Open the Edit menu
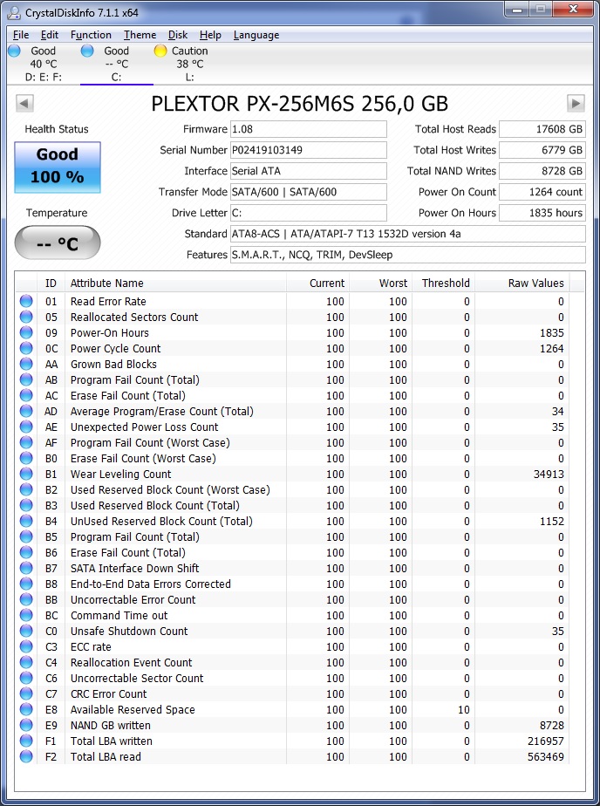 coord(50,35)
